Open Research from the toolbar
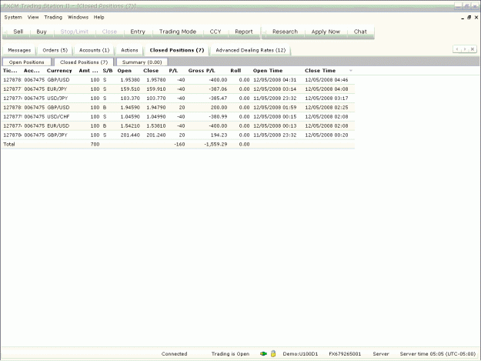The width and height of the screenshot is (481, 361). [x=285, y=32]
